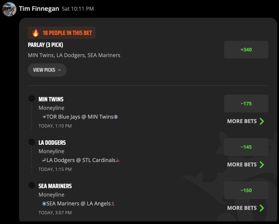The image size is (279, 224).
Task: Select the -145 Dodgers moneyline odds
Action: tap(246, 147)
